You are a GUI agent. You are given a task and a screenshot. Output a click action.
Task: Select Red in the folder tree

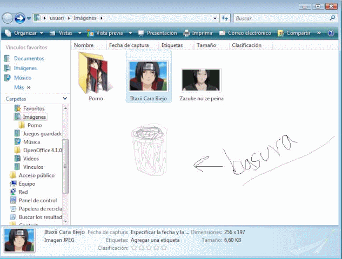(x=19, y=192)
